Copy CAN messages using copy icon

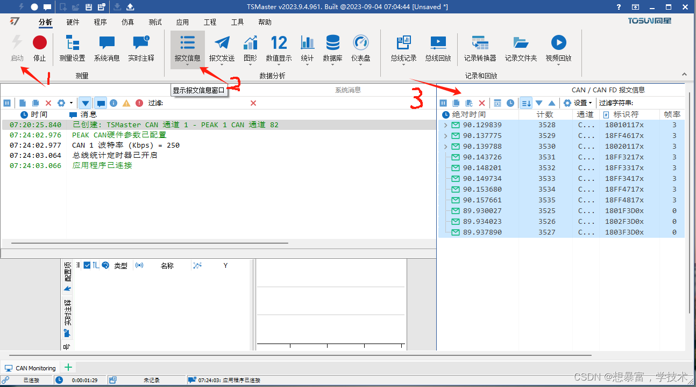coord(456,103)
